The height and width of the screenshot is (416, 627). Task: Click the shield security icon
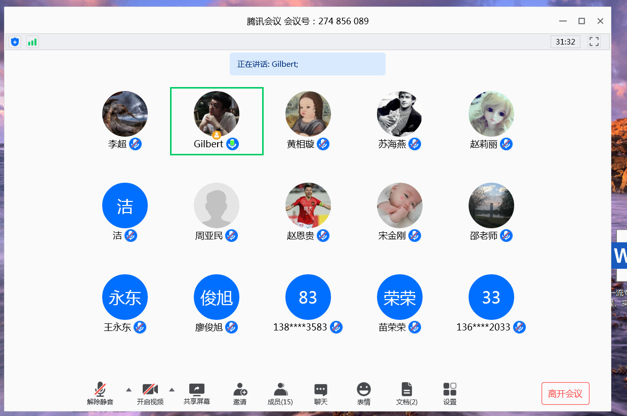pos(15,42)
